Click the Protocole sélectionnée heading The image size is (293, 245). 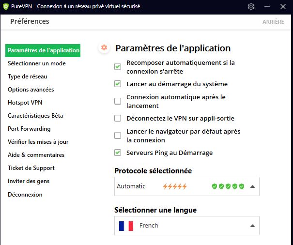point(153,171)
